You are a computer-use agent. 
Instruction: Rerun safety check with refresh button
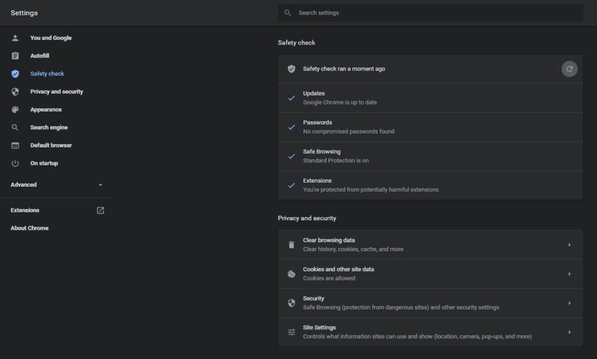569,69
